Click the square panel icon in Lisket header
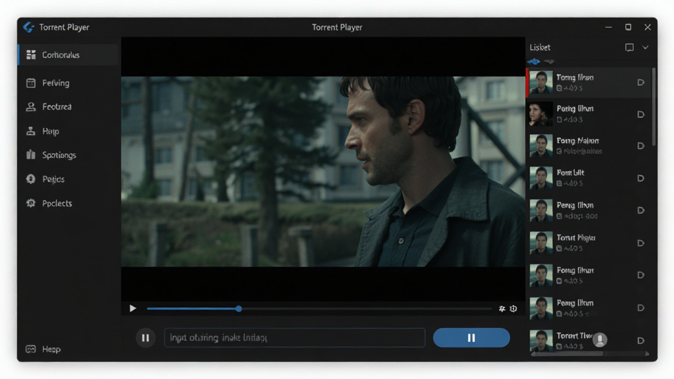 point(629,47)
